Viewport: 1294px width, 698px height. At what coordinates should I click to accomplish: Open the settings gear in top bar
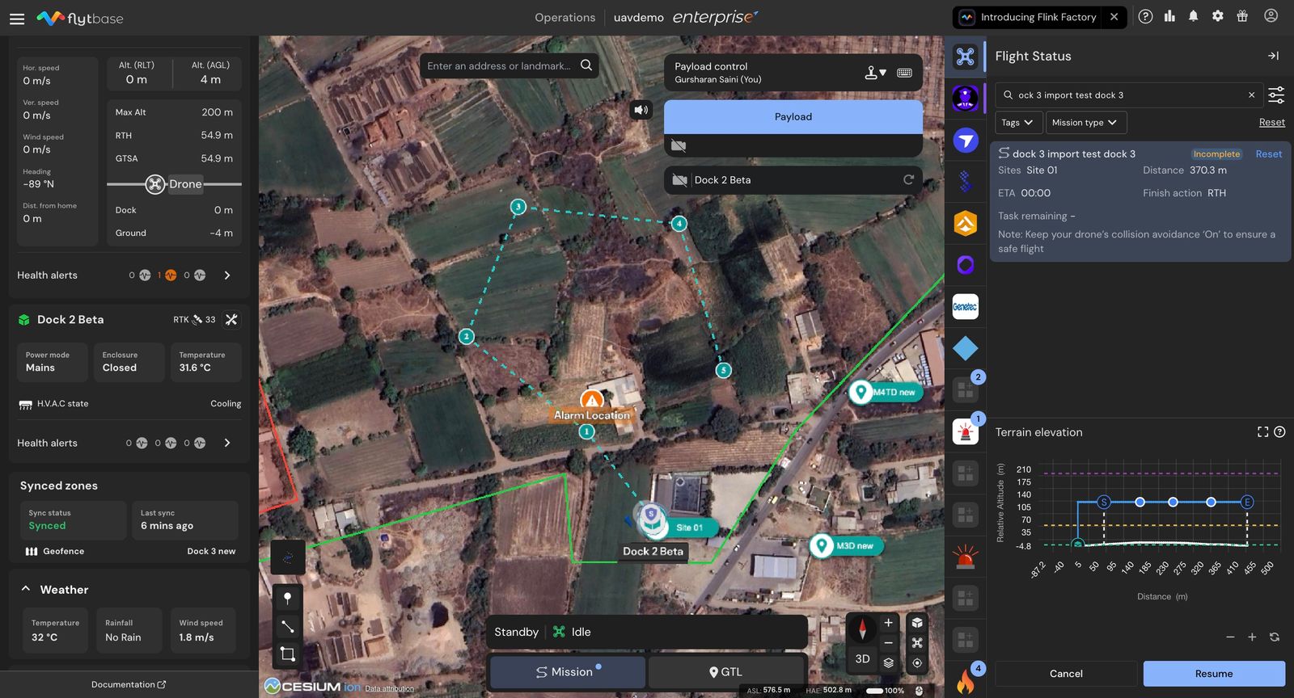pyautogui.click(x=1217, y=16)
